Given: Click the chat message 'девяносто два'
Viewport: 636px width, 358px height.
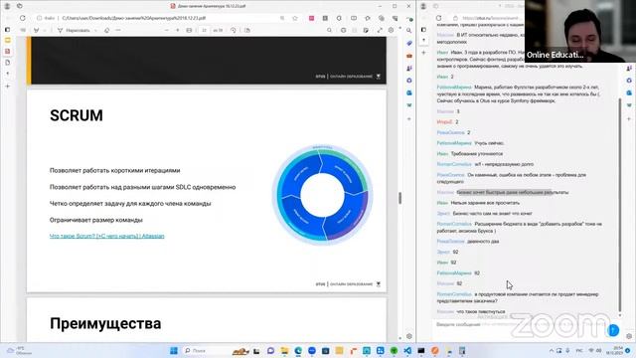Looking at the screenshot, I should [483, 241].
